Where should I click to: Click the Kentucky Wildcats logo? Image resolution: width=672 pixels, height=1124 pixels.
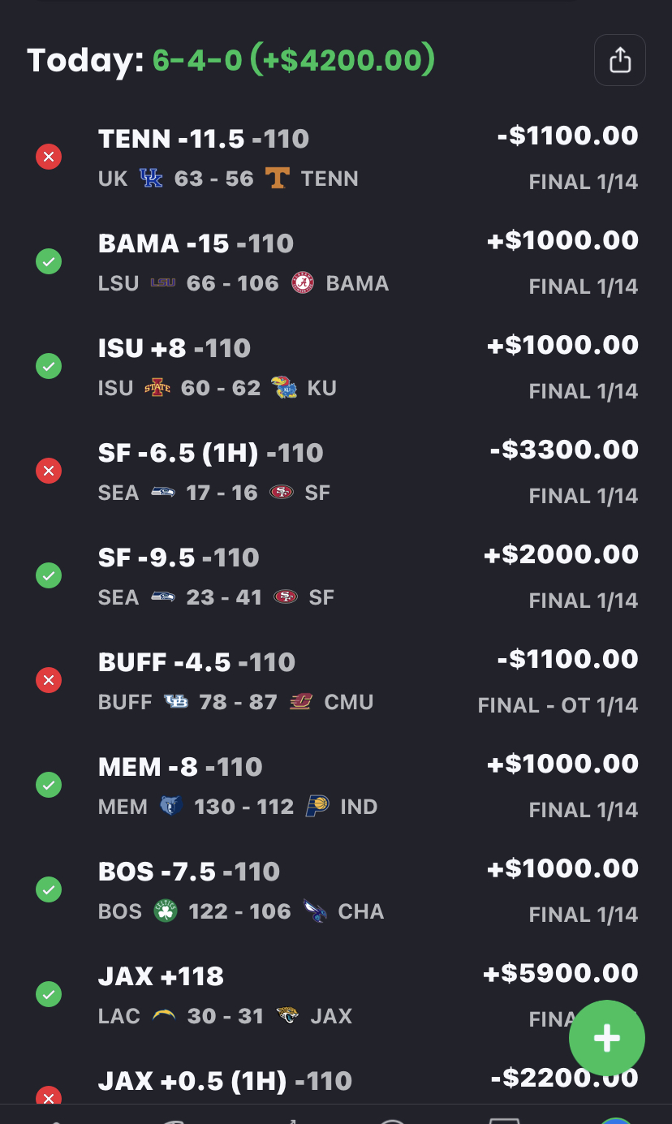[151, 179]
